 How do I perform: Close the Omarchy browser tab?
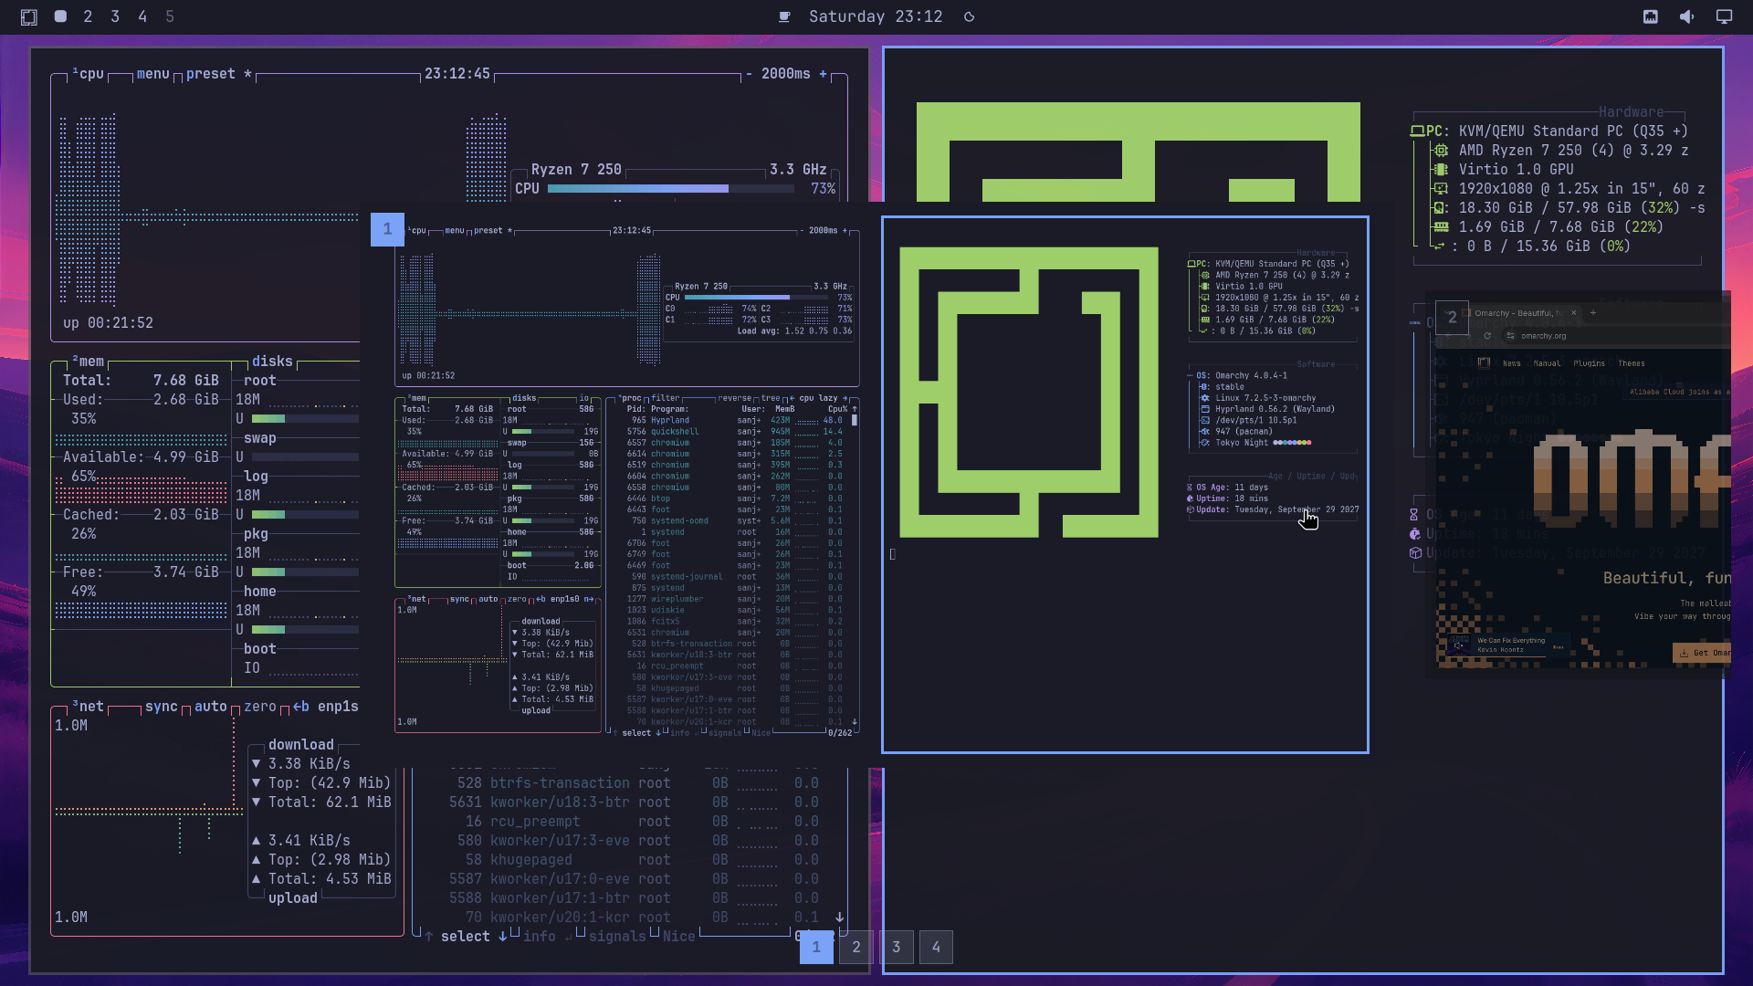1573,313
